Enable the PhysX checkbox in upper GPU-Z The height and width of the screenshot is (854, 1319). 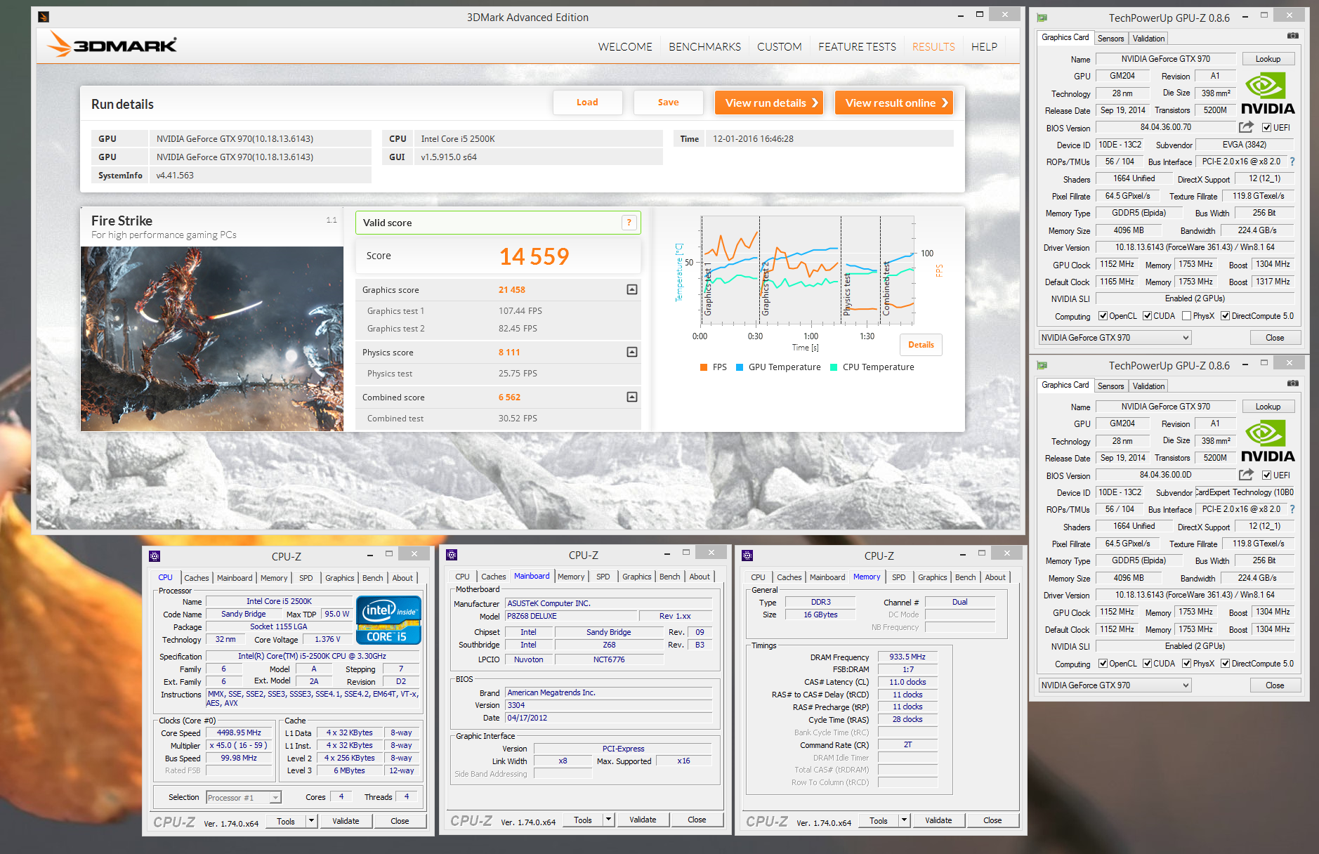(1186, 316)
